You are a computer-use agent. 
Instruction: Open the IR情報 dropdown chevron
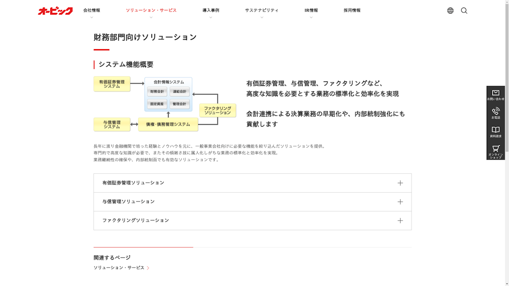point(310,16)
